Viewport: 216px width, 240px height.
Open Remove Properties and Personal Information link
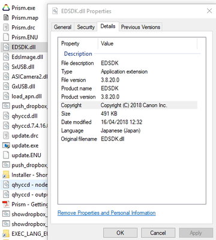pyautogui.click(x=107, y=213)
